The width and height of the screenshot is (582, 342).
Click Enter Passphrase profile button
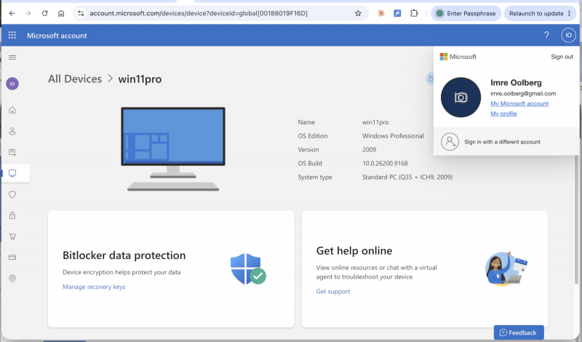click(x=466, y=13)
